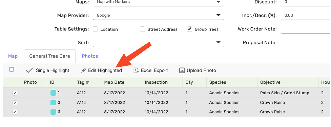This screenshot has height=127, width=331.
Task: Click the Palm Skin / Grind Stump cell
Action: pos(285,93)
